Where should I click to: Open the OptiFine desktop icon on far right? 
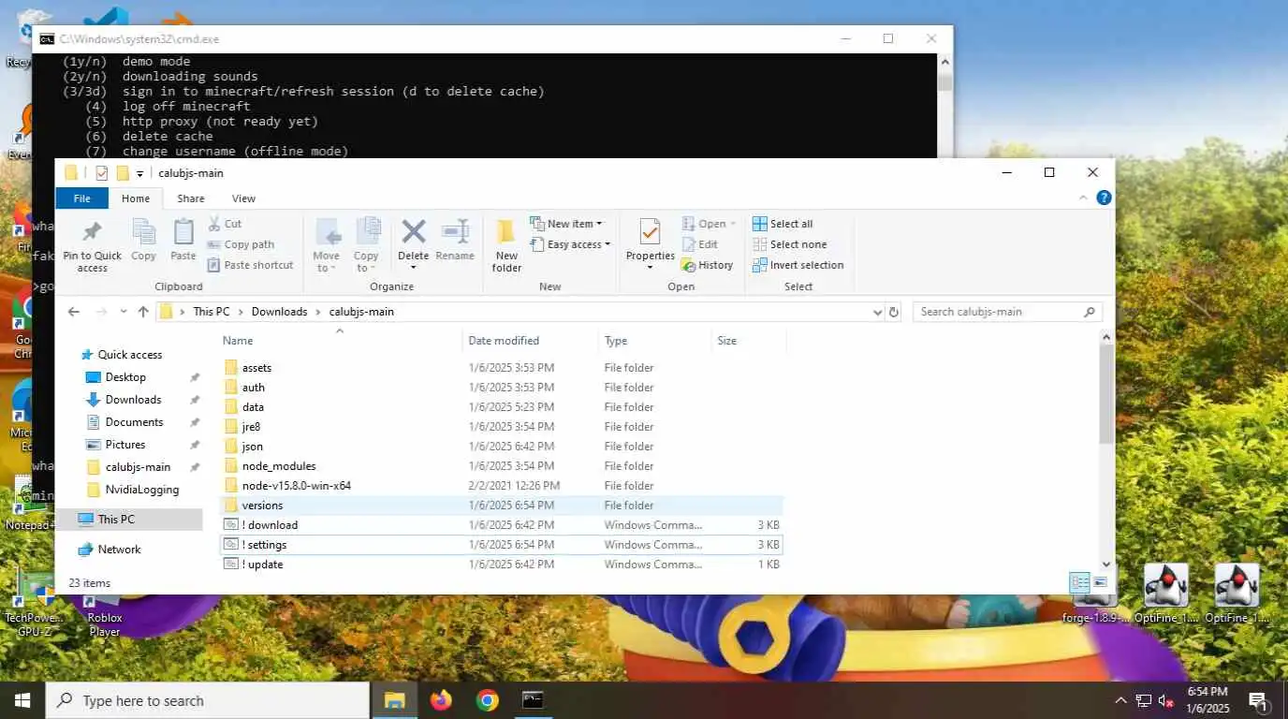(1237, 594)
